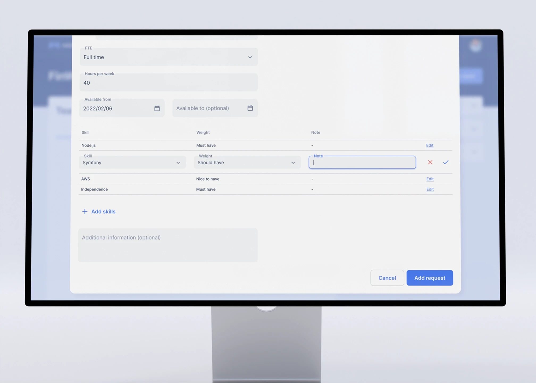Open the Available from calendar picker
This screenshot has height=383, width=536.
(x=157, y=108)
